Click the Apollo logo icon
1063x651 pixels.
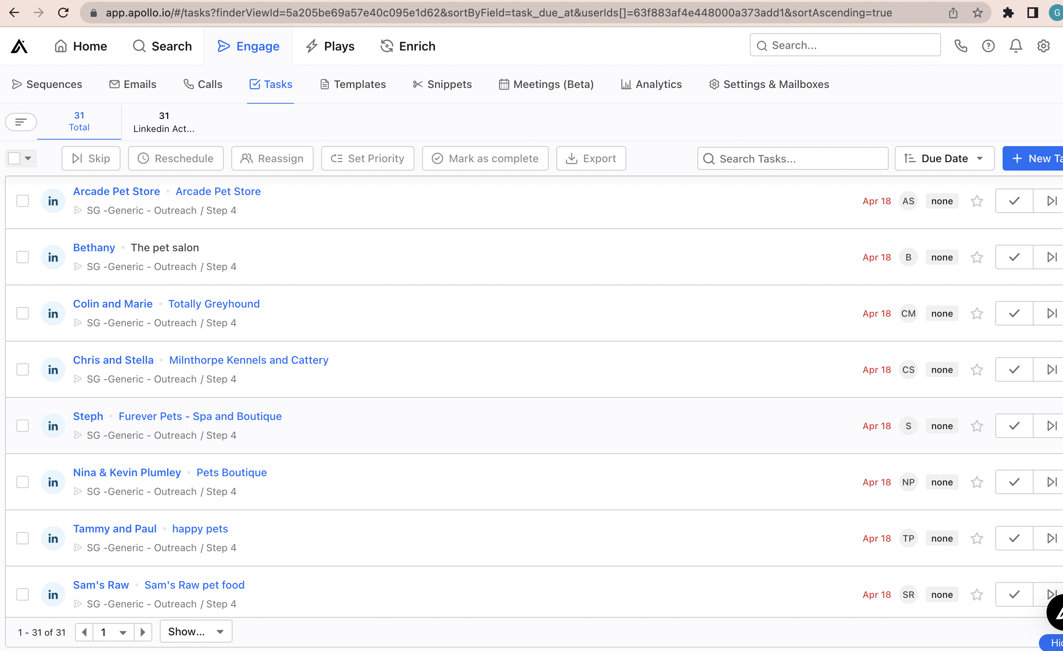click(19, 46)
